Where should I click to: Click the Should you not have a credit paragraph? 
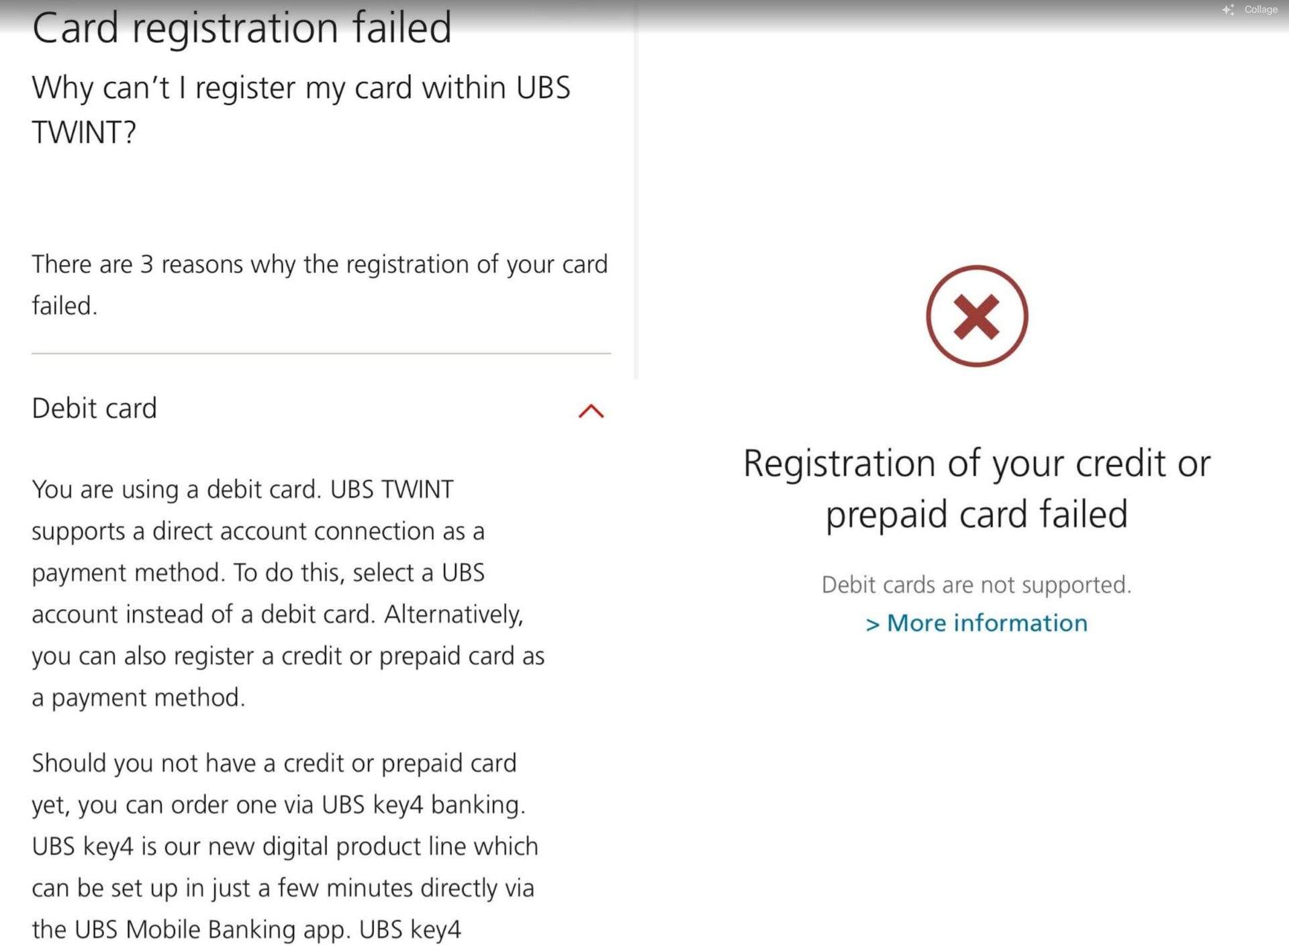tap(285, 845)
